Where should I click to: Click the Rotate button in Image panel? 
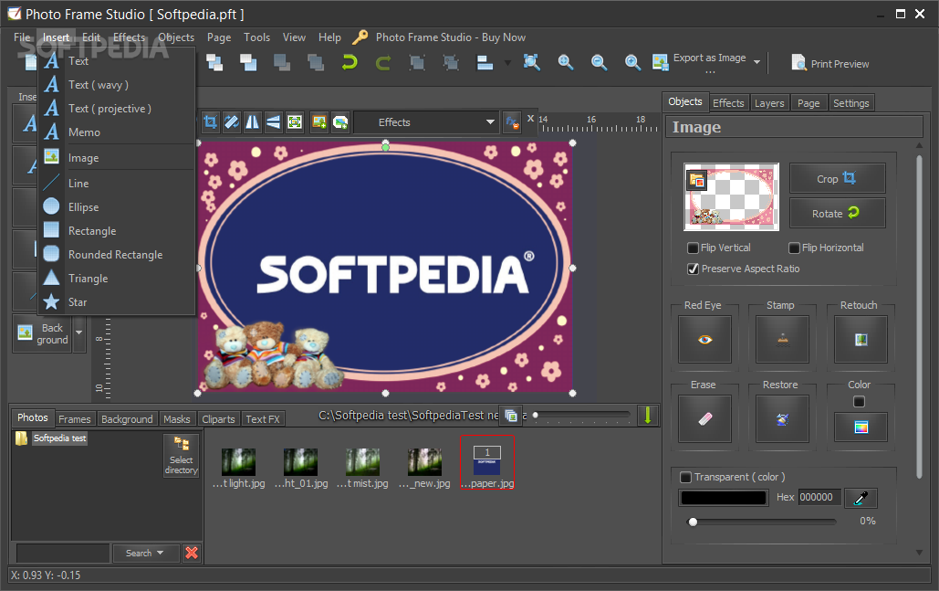837,213
